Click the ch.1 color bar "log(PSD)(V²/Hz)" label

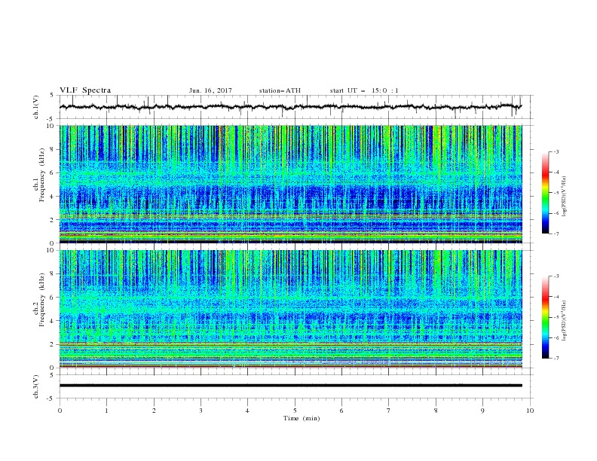tap(565, 197)
